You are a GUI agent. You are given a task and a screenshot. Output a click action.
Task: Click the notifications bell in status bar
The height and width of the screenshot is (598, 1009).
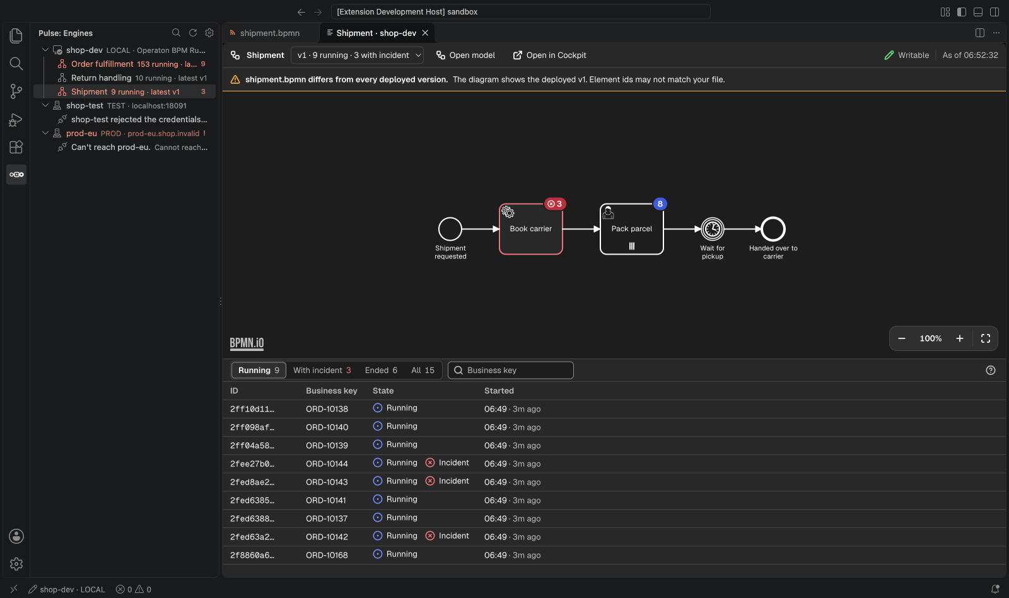995,590
